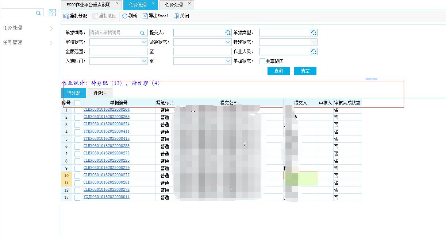Switch to the 任务处理 tab
Viewport: 446px width, 236px height.
tap(174, 5)
